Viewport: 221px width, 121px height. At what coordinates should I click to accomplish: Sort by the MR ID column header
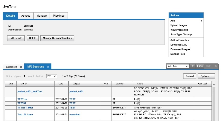pos(35,84)
